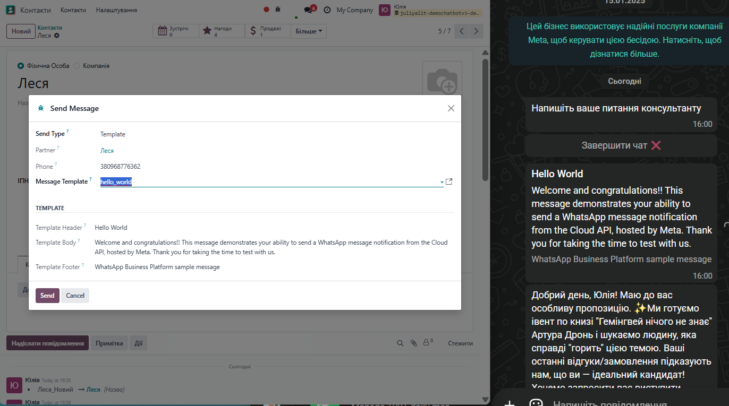Open external link for the hello_world template
729x406 pixels.
click(x=449, y=182)
